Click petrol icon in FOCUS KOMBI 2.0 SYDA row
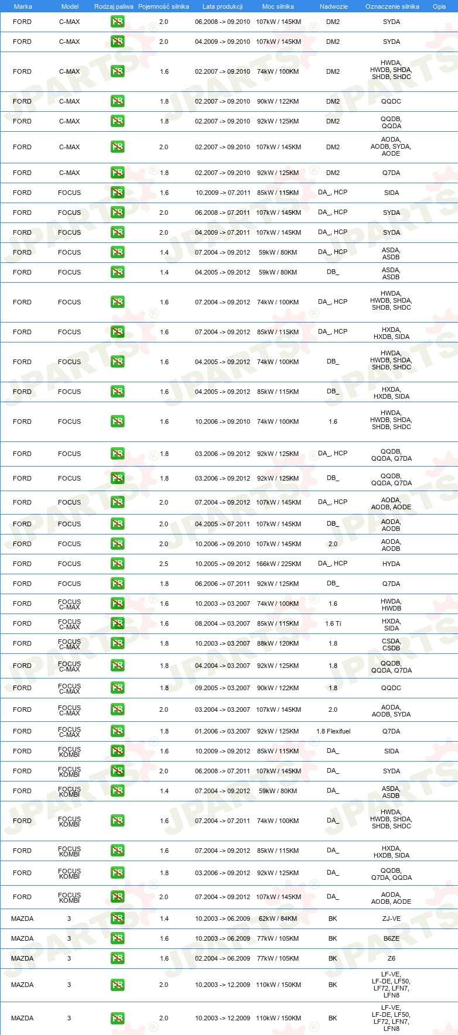Viewport: 458px width, 1035px height. pos(118,771)
